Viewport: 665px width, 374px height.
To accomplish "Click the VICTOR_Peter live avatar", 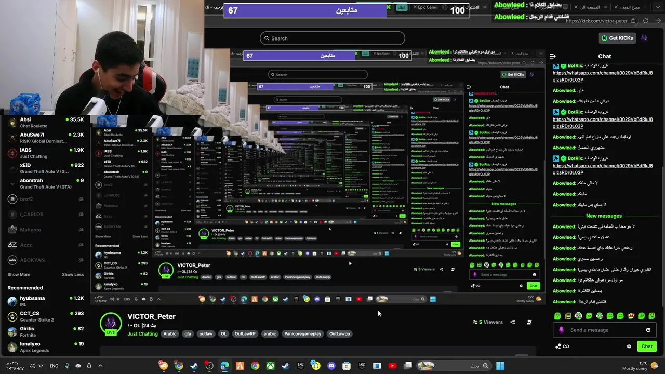I will tap(111, 324).
